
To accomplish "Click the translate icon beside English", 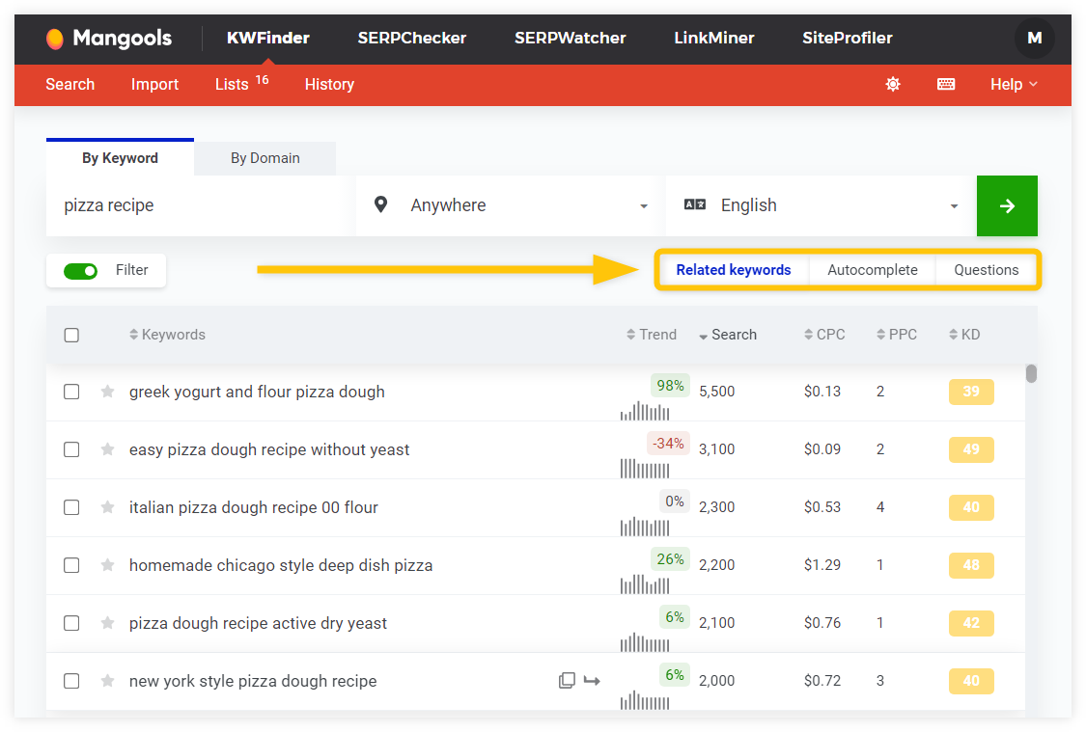I will point(694,204).
